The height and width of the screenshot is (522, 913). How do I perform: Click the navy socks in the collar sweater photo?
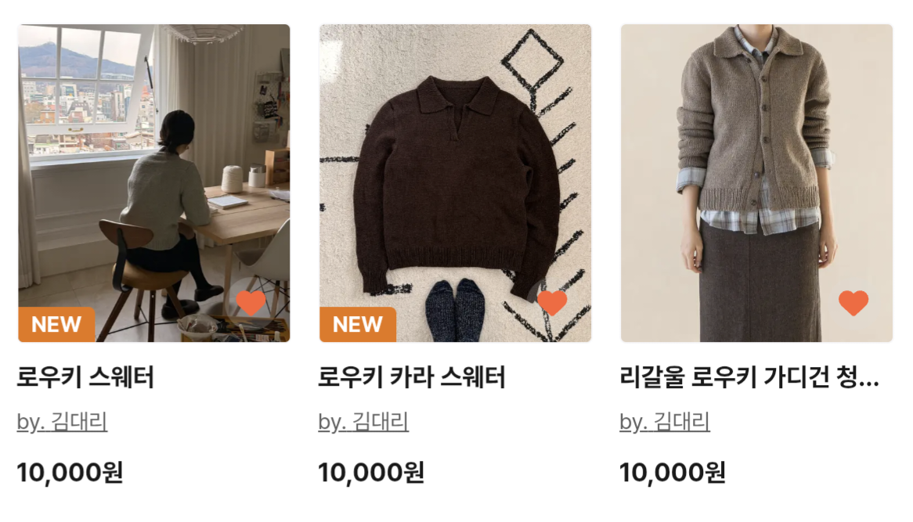454,310
